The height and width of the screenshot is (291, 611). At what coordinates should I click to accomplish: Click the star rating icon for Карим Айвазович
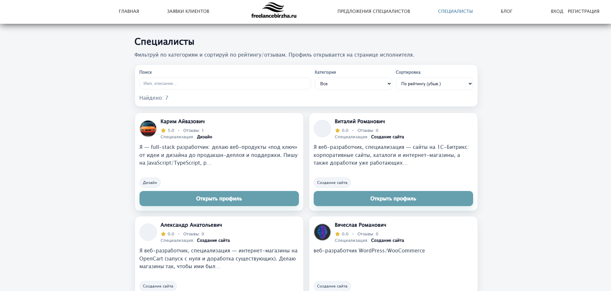click(x=163, y=131)
